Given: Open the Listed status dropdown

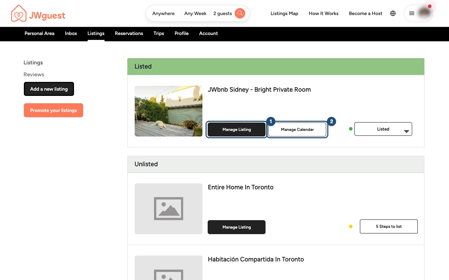Looking at the screenshot, I should click(x=383, y=129).
